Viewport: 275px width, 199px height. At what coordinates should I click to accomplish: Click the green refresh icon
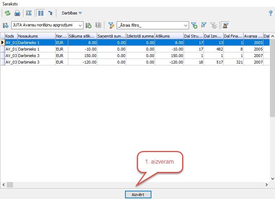click(x=8, y=13)
